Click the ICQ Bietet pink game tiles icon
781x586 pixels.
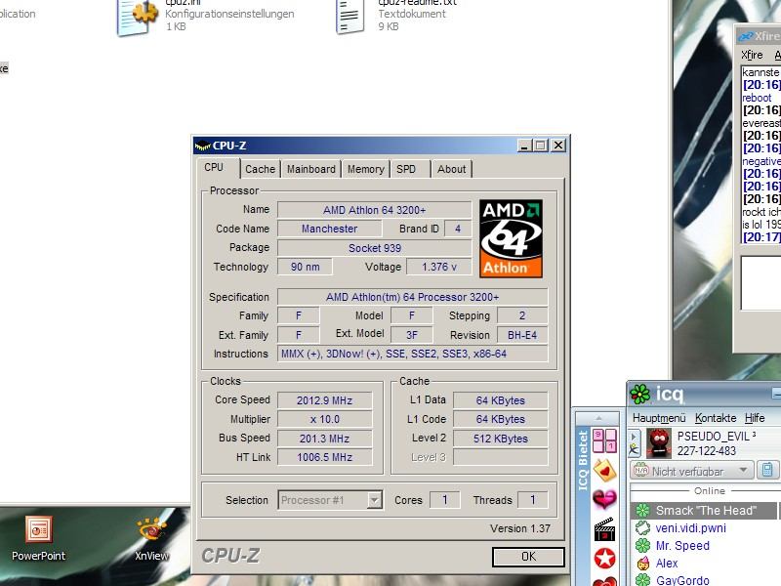tap(604, 440)
